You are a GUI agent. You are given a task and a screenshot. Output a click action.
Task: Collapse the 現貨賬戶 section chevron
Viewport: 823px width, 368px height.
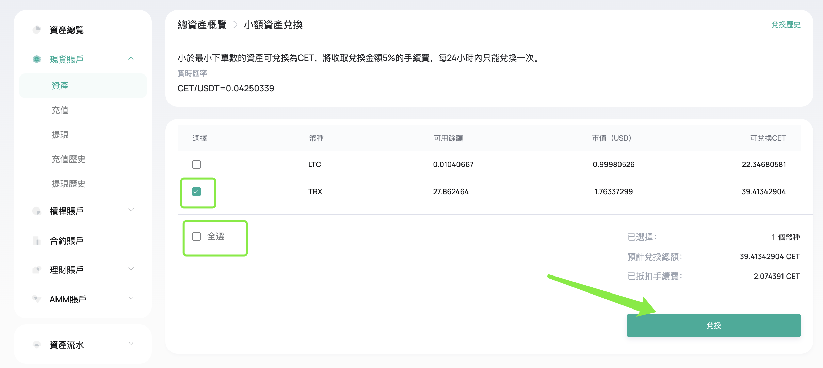point(131,59)
